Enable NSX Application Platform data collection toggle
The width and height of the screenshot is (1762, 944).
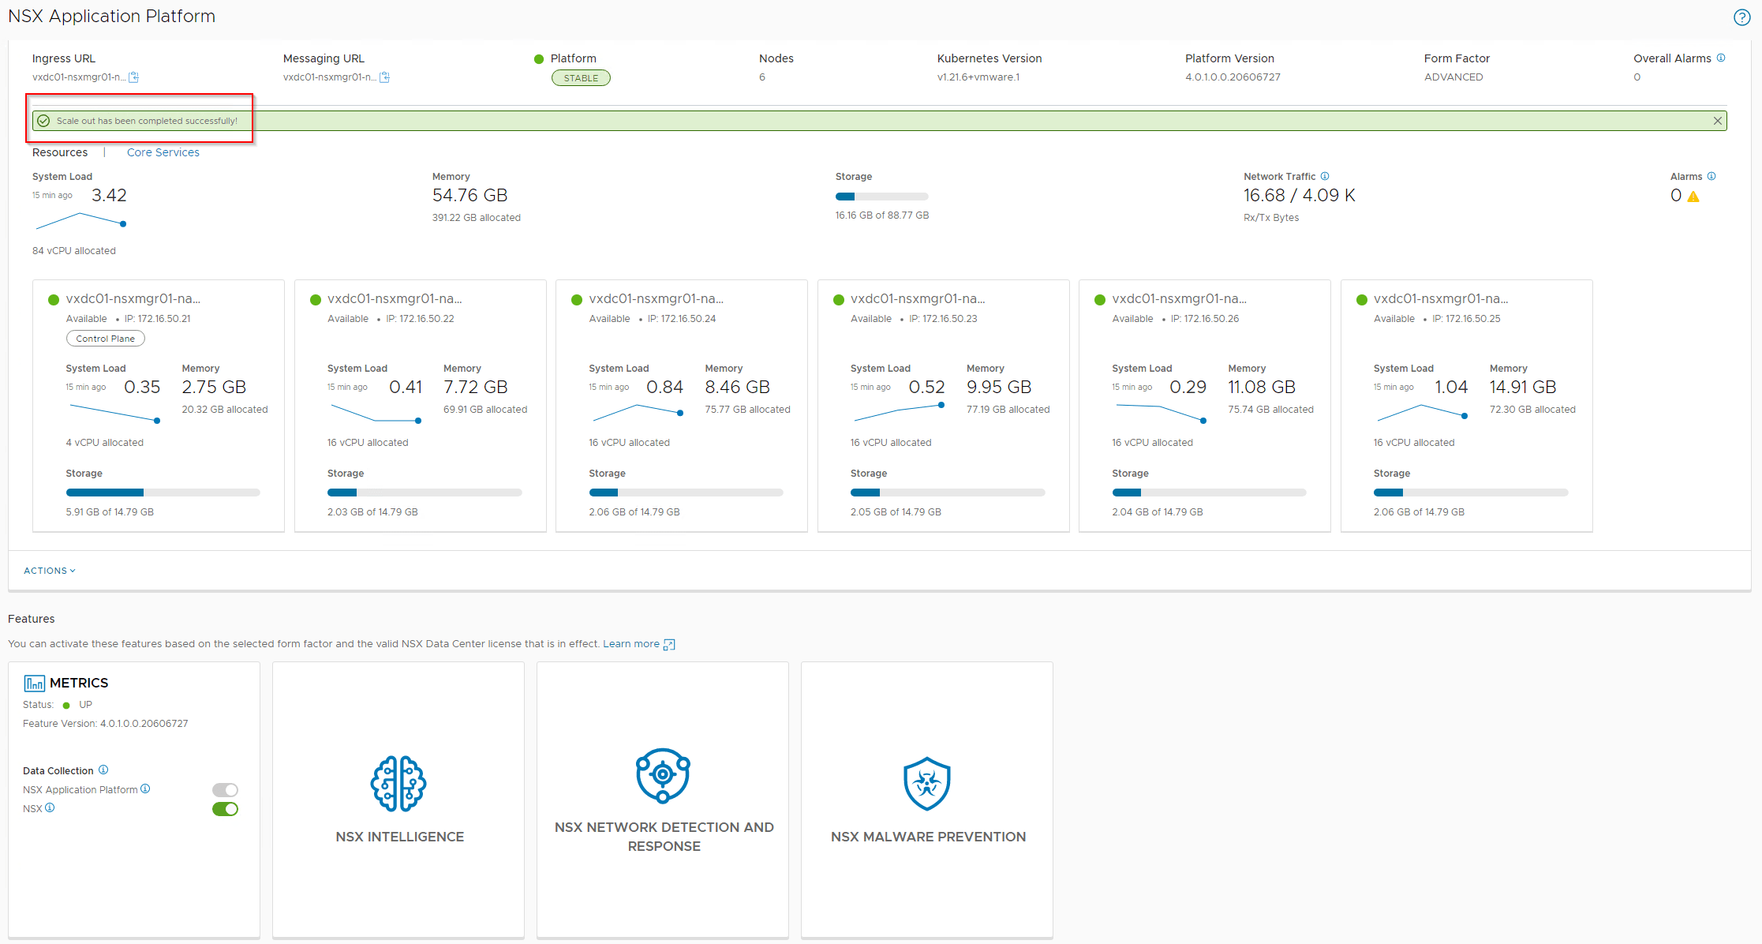[x=225, y=790]
